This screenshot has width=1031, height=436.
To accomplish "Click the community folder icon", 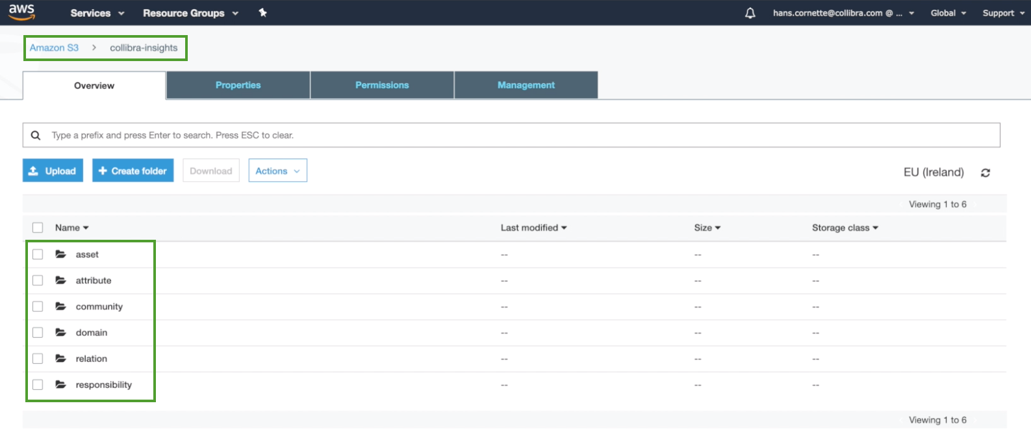I will [61, 306].
